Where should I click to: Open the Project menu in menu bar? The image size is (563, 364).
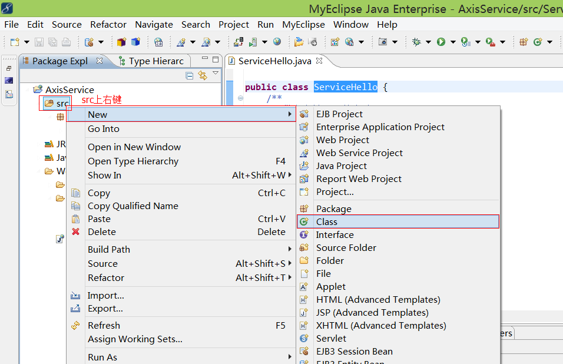coord(233,24)
